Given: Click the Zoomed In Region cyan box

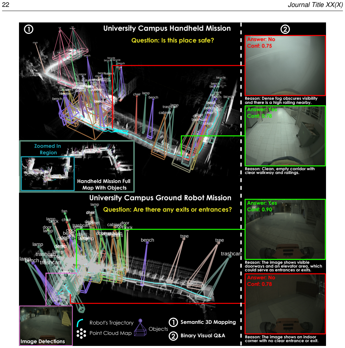Looking at the screenshot, I should click(48, 174).
